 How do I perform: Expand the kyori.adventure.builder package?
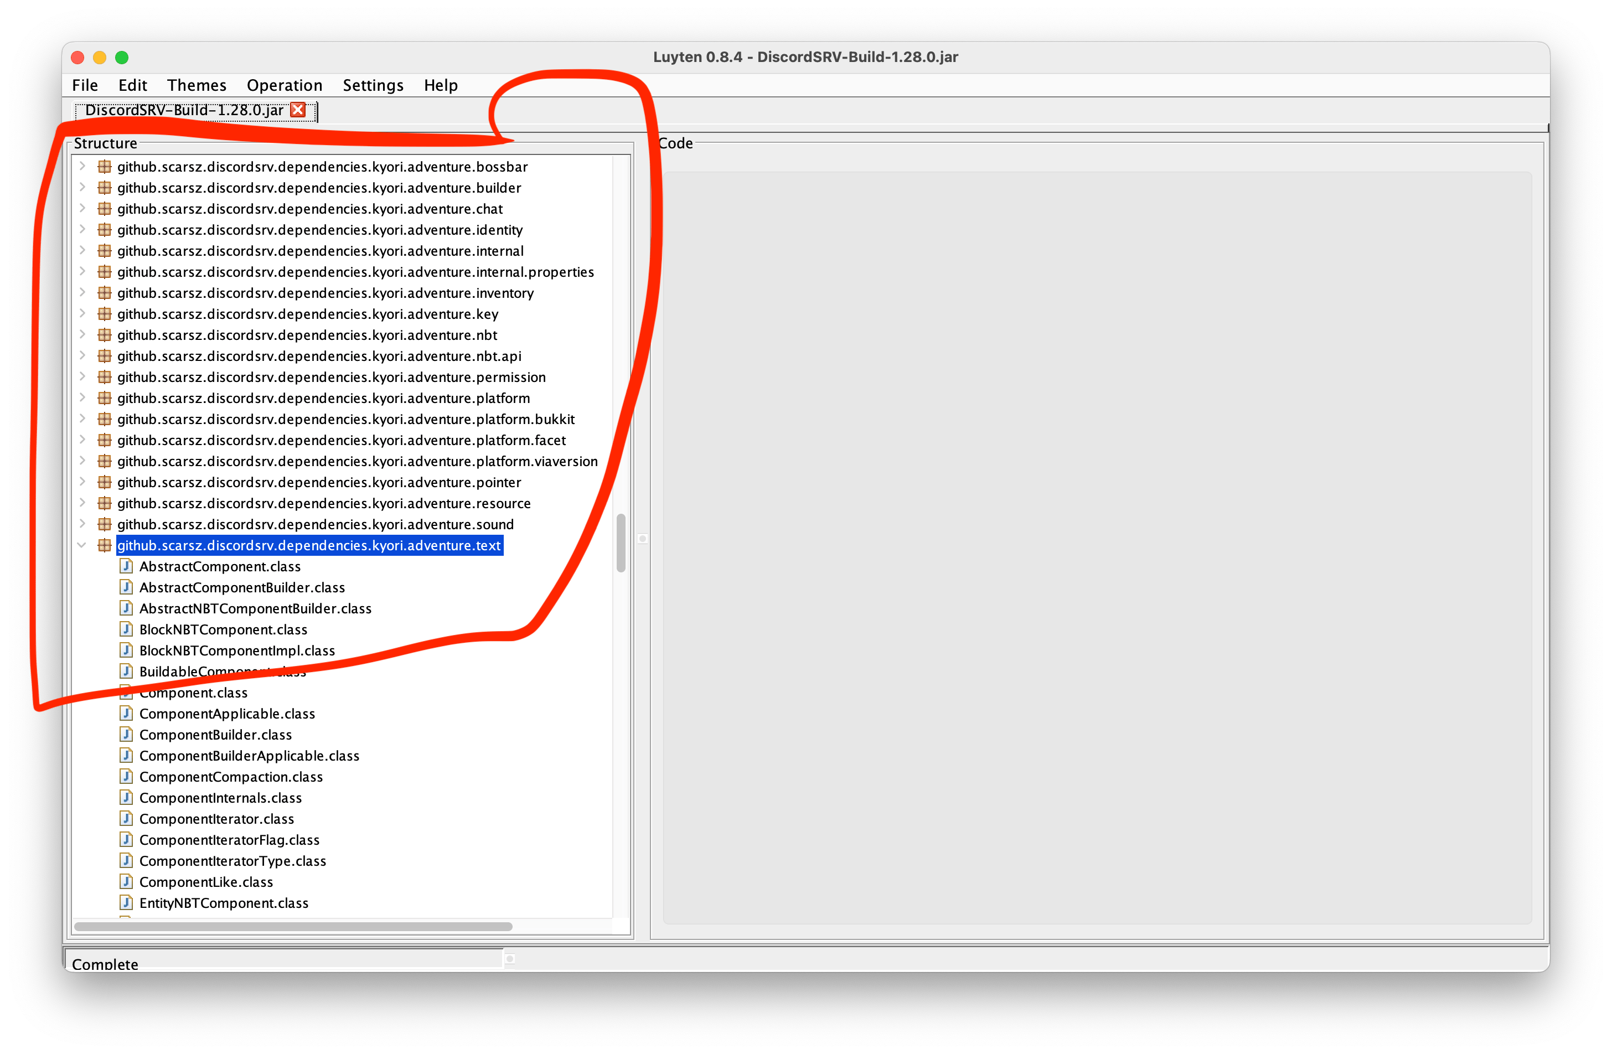(82, 187)
